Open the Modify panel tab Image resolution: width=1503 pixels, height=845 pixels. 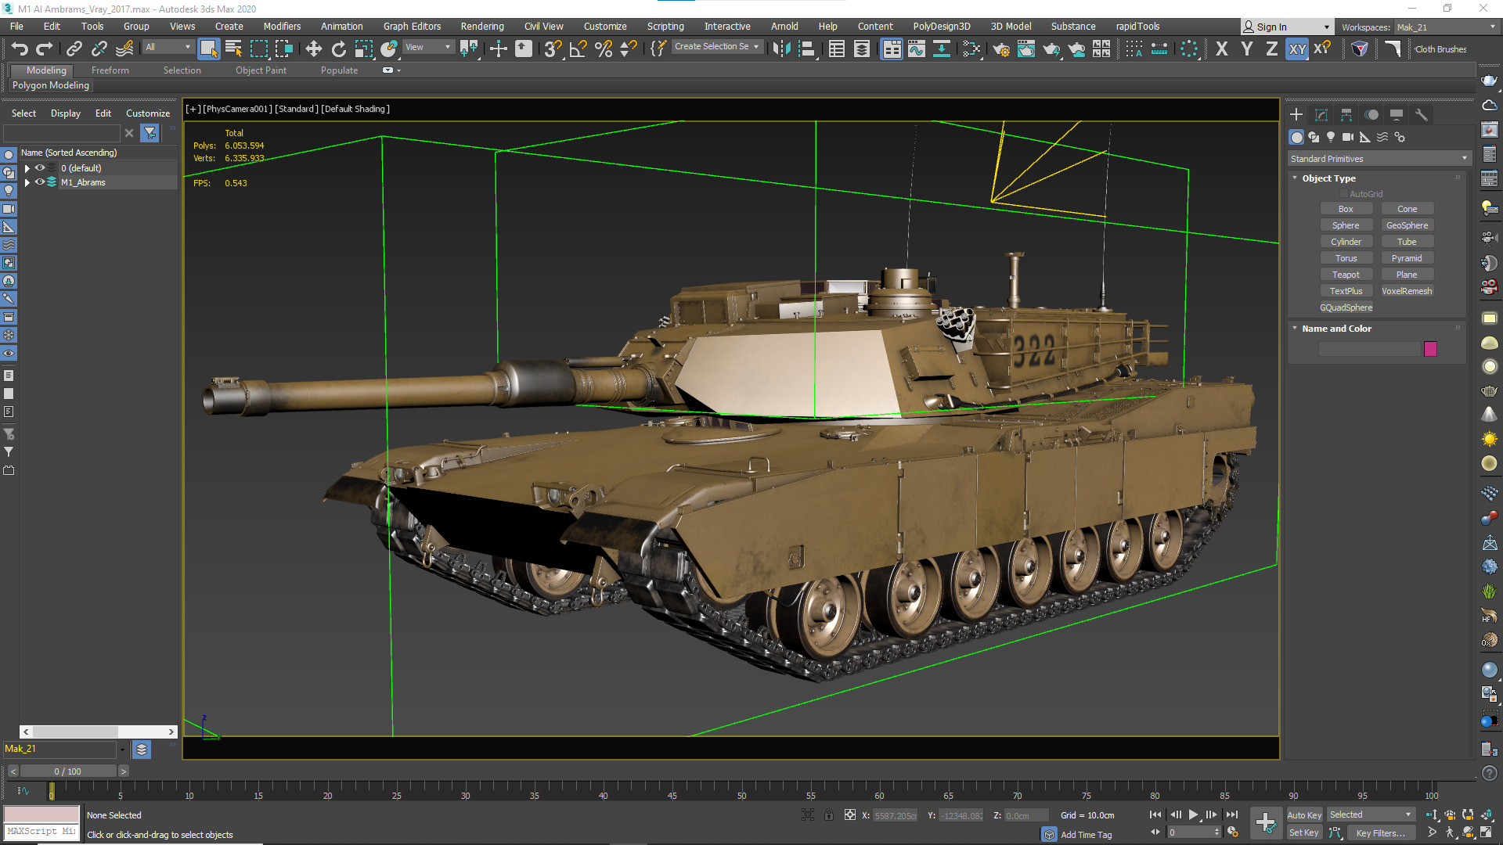[x=1321, y=114]
